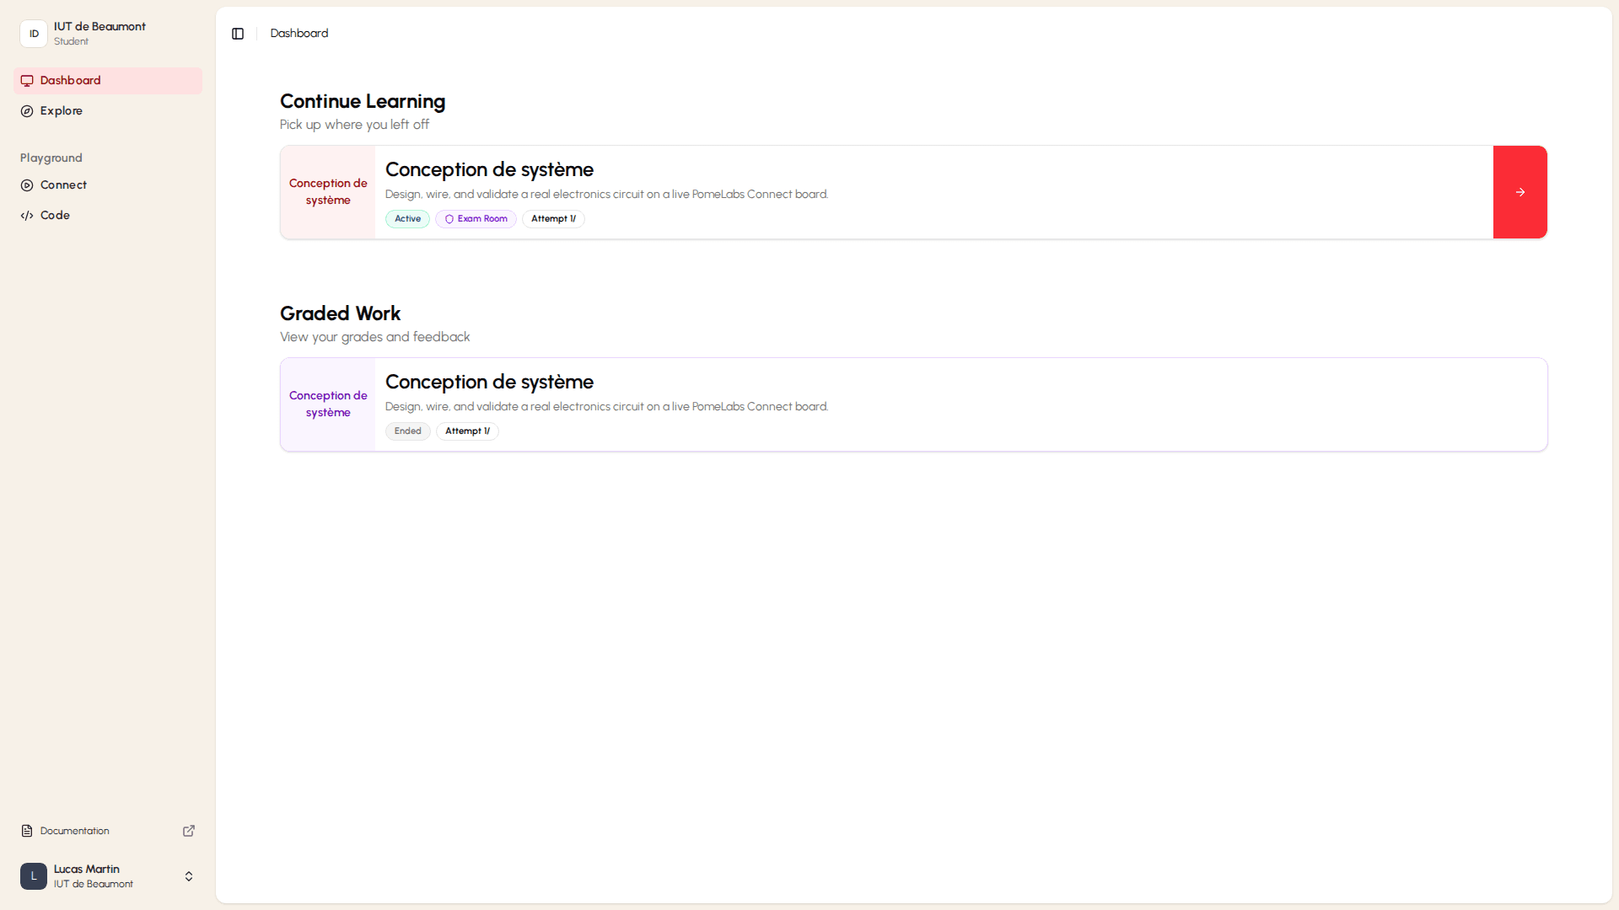This screenshot has height=910, width=1619.
Task: Open the Documentation link
Action: [108, 831]
